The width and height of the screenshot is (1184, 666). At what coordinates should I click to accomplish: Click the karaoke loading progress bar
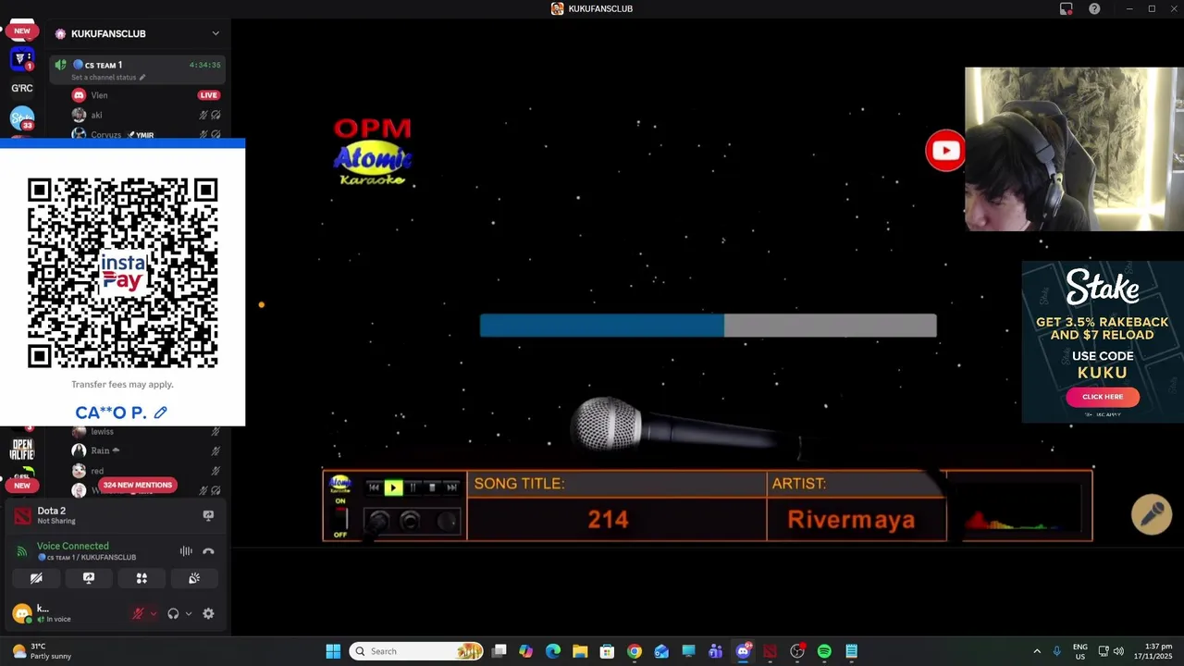708,326
